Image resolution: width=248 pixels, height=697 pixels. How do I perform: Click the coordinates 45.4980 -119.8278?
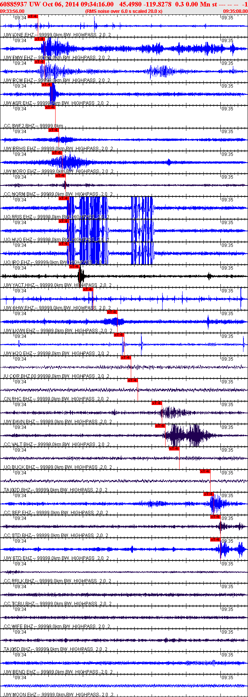[145, 4]
